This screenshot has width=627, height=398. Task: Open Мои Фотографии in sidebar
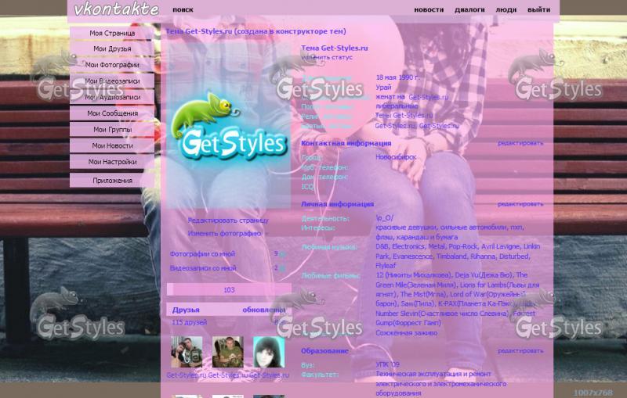[112, 65]
